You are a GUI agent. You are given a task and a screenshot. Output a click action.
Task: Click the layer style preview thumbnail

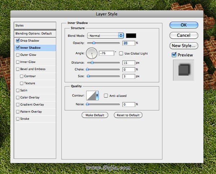click(184, 70)
